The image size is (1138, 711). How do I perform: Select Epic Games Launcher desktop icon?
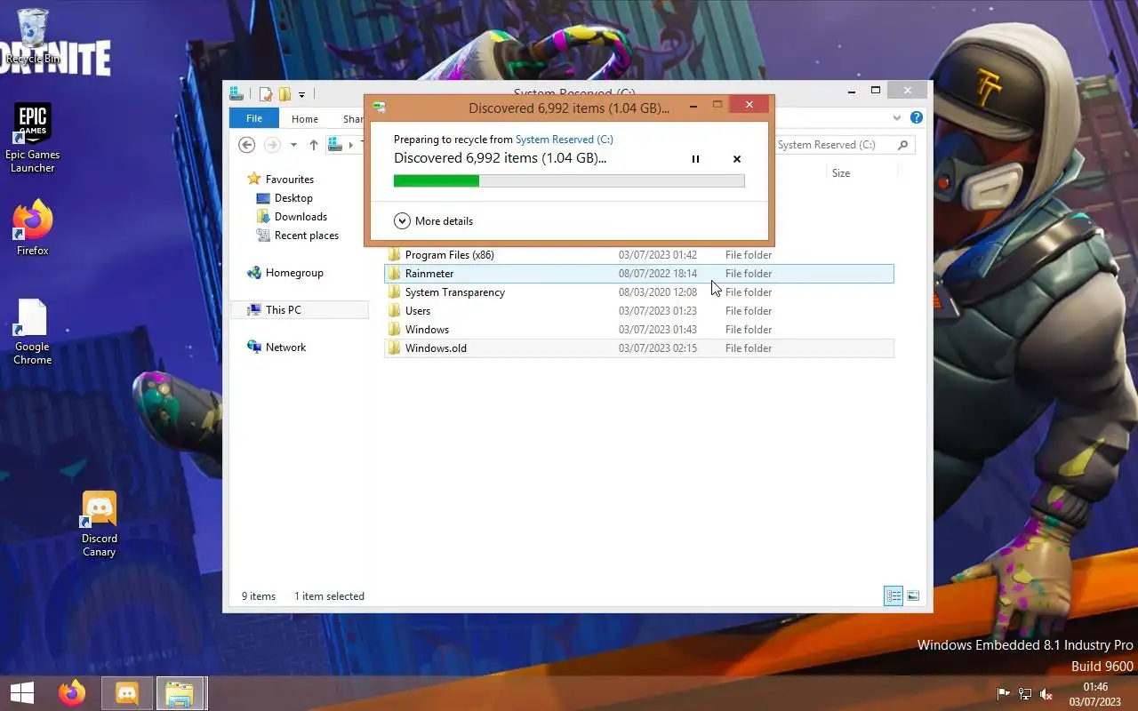click(x=33, y=139)
